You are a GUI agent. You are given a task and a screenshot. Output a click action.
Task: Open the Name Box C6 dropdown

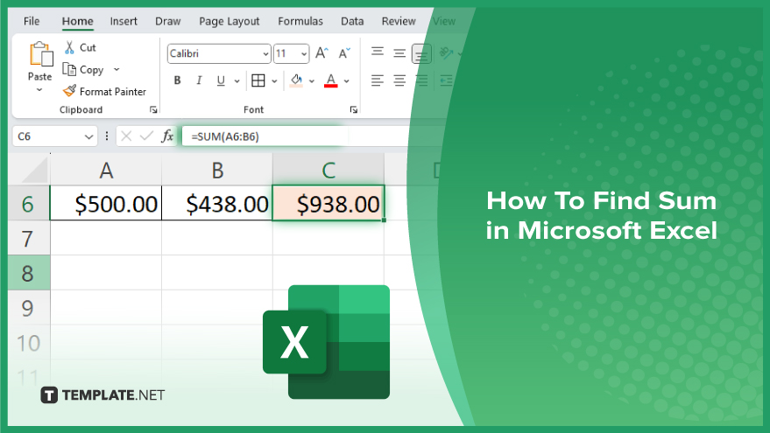[x=88, y=136]
